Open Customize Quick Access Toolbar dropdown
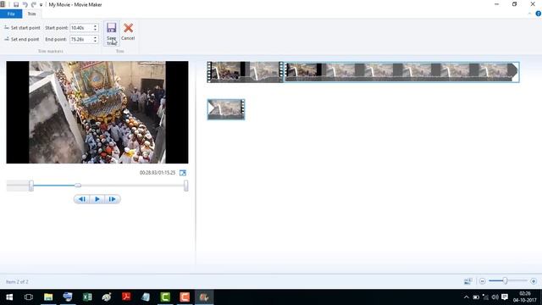 pos(41,5)
